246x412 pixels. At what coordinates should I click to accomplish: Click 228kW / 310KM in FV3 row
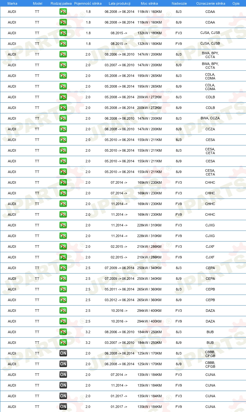click(x=149, y=225)
